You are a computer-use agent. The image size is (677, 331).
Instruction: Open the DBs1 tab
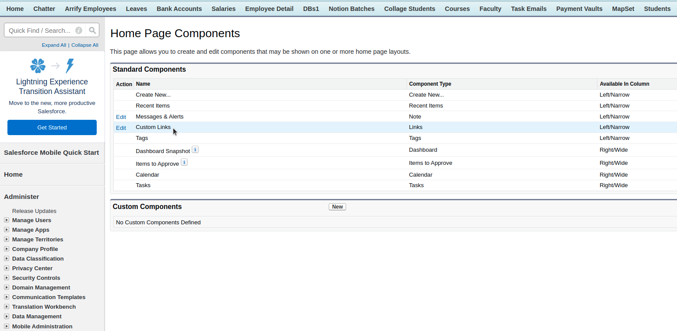tap(311, 9)
